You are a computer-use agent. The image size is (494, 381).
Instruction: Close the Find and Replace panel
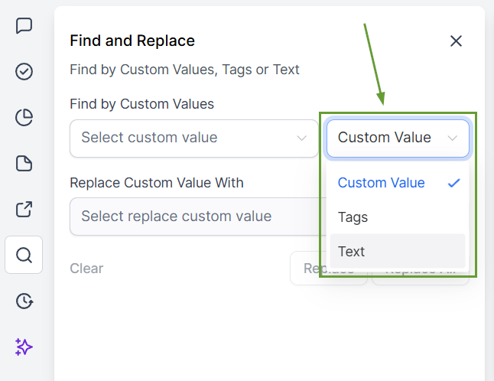point(457,41)
